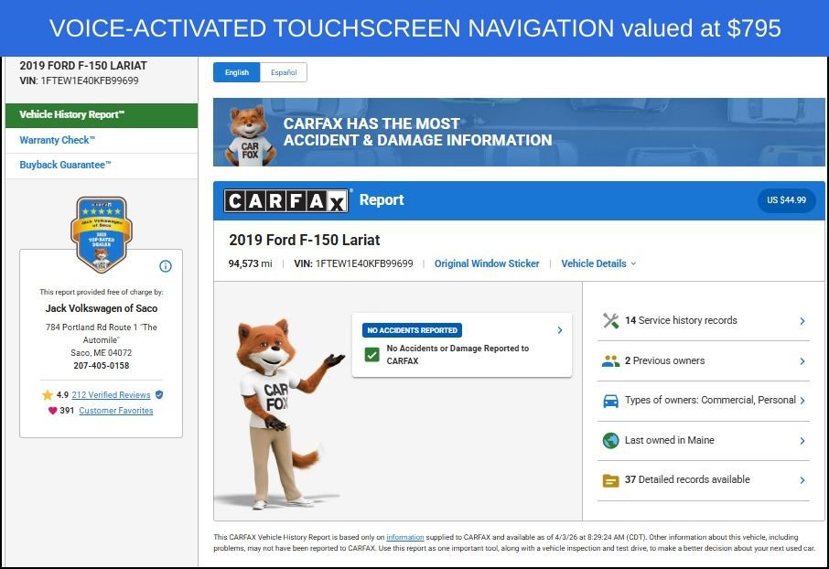Viewport: 829px width, 569px height.
Task: Expand the Vehicle Details dropdown
Action: point(598,263)
